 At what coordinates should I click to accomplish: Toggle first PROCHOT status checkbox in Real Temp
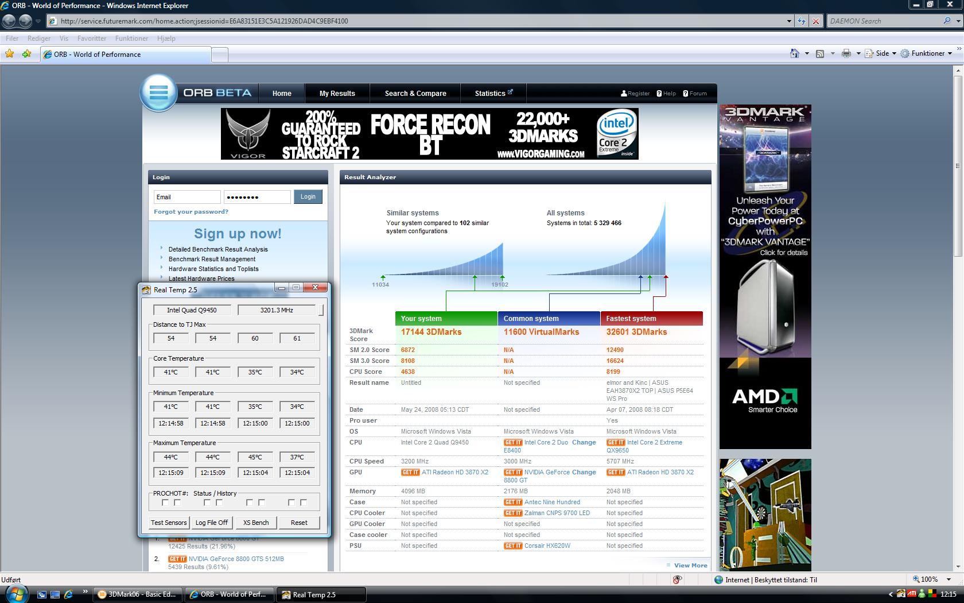[x=165, y=502]
